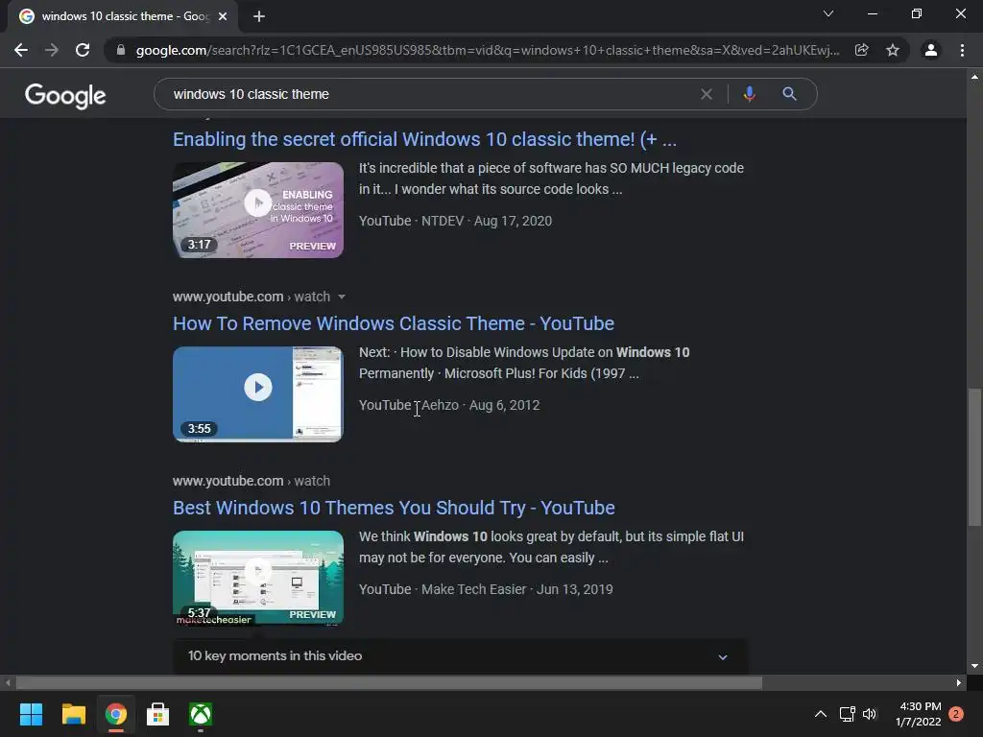Screen dimensions: 983x737
Task: Open the Chrome profile menu
Action: [931, 50]
